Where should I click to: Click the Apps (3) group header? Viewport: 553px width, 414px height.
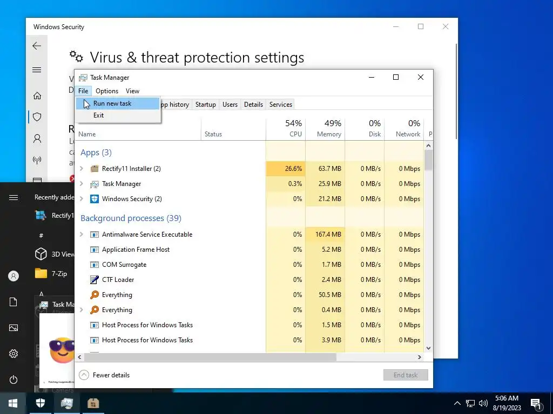click(96, 153)
